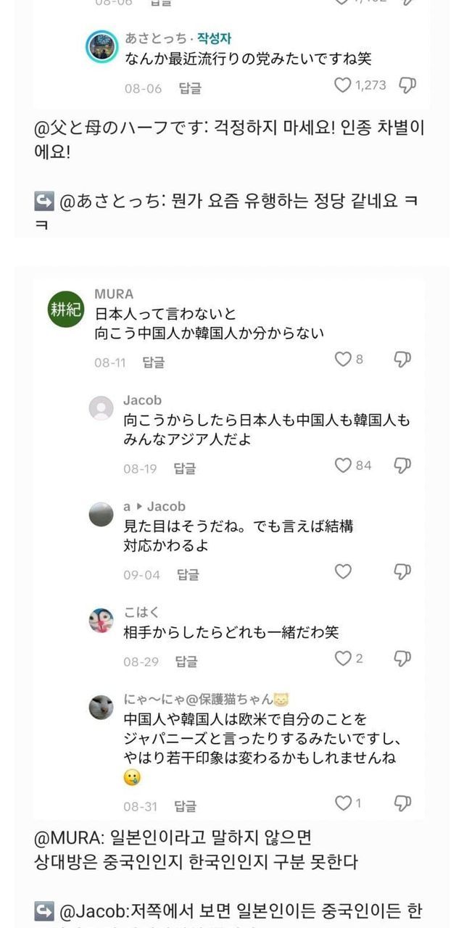The image size is (464, 928).
Task: Open MURA's green profile avatar
Action: 67,310
